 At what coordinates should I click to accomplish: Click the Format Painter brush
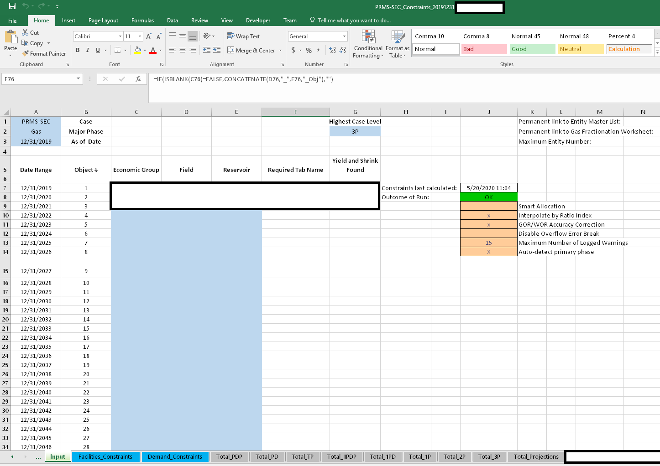(x=26, y=53)
